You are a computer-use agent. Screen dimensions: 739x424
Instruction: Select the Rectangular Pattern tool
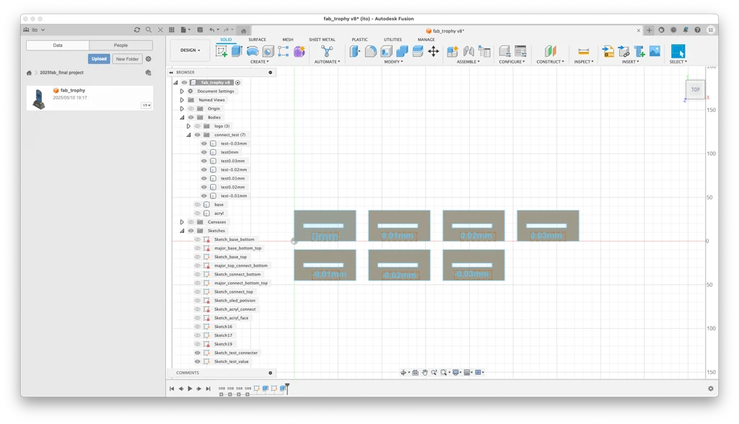tap(283, 51)
